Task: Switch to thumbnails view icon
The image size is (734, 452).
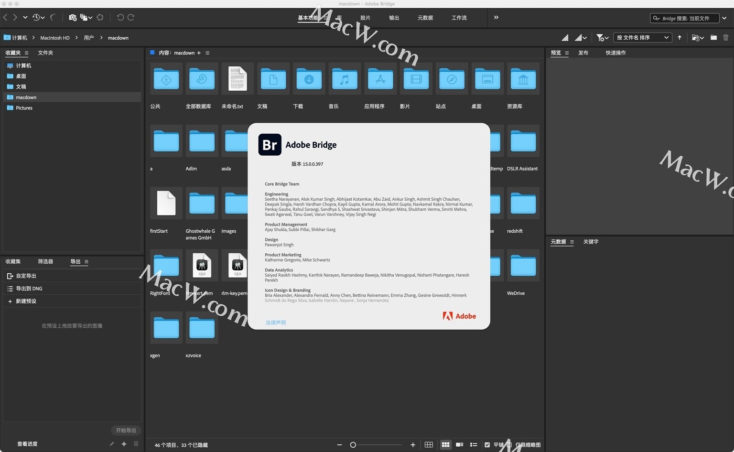Action: (445, 445)
